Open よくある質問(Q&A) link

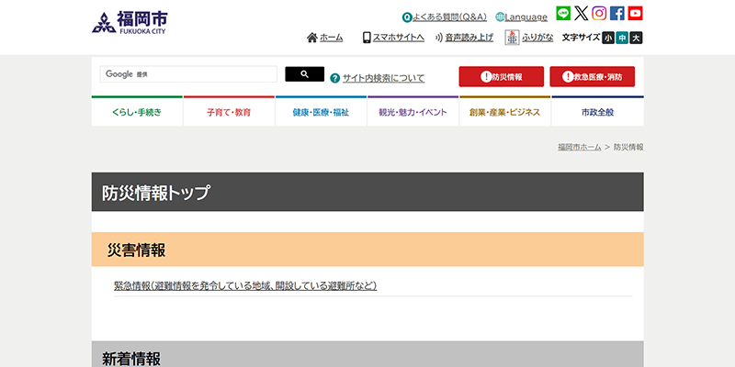(449, 17)
